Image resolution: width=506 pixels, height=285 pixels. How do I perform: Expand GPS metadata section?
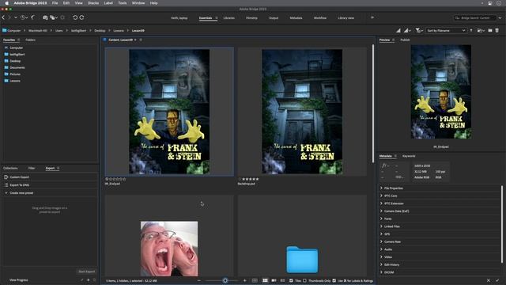(x=381, y=234)
